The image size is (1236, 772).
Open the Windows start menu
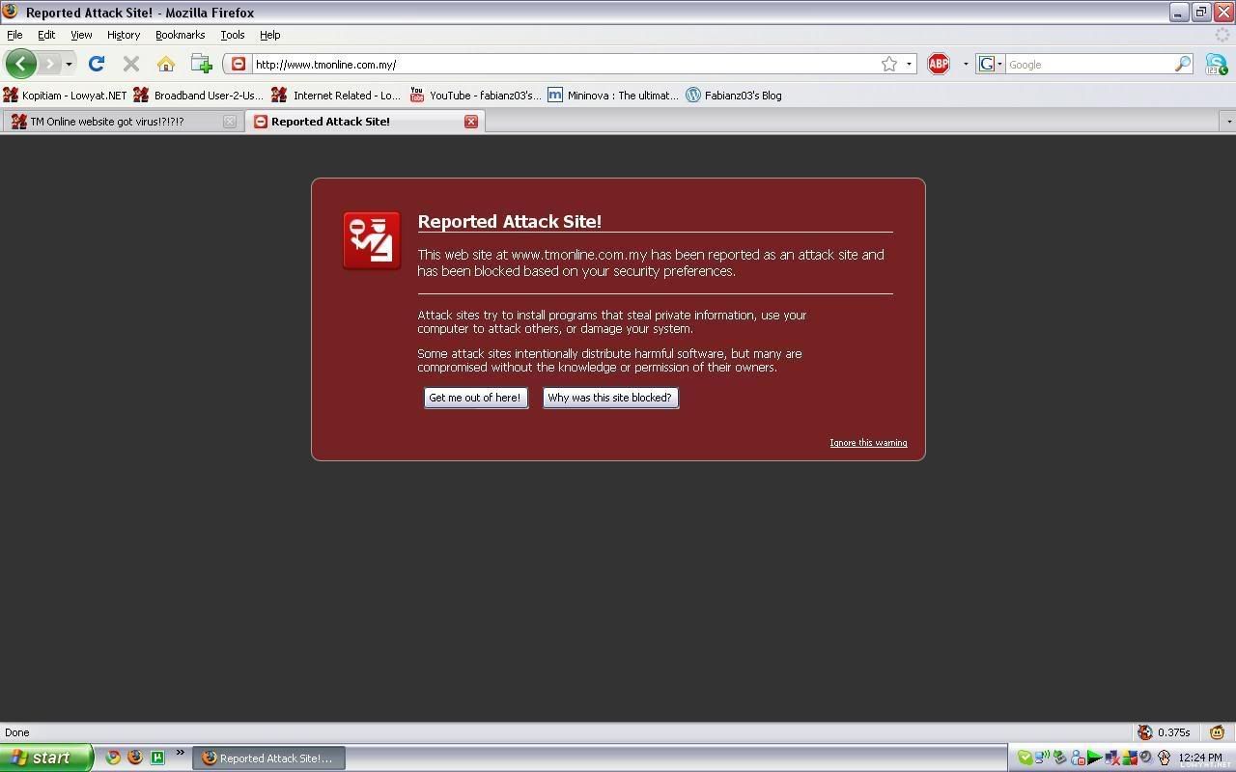tap(46, 758)
